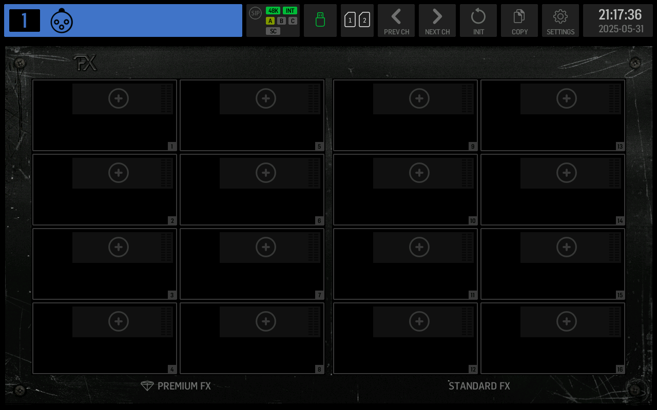Click the COPY icon
The height and width of the screenshot is (410, 657).
(519, 20)
